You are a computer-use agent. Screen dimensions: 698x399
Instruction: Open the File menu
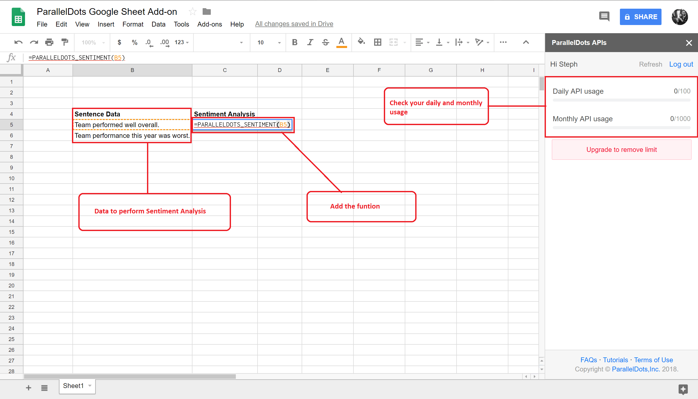42,24
